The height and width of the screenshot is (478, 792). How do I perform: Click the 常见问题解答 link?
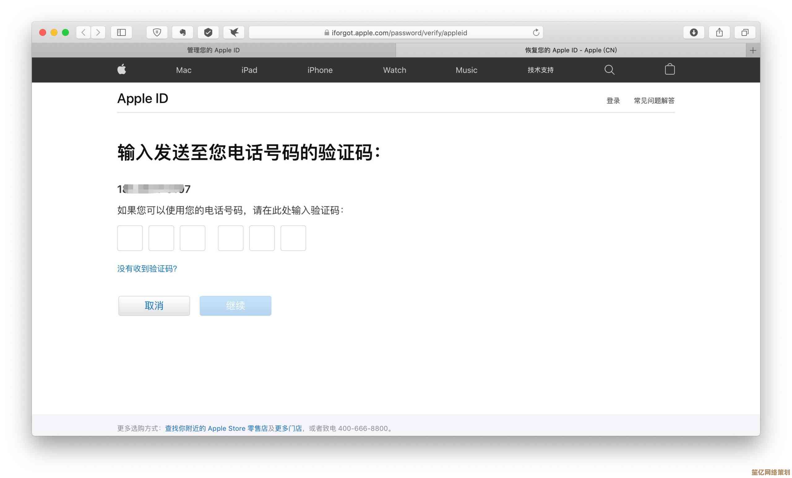[654, 101]
